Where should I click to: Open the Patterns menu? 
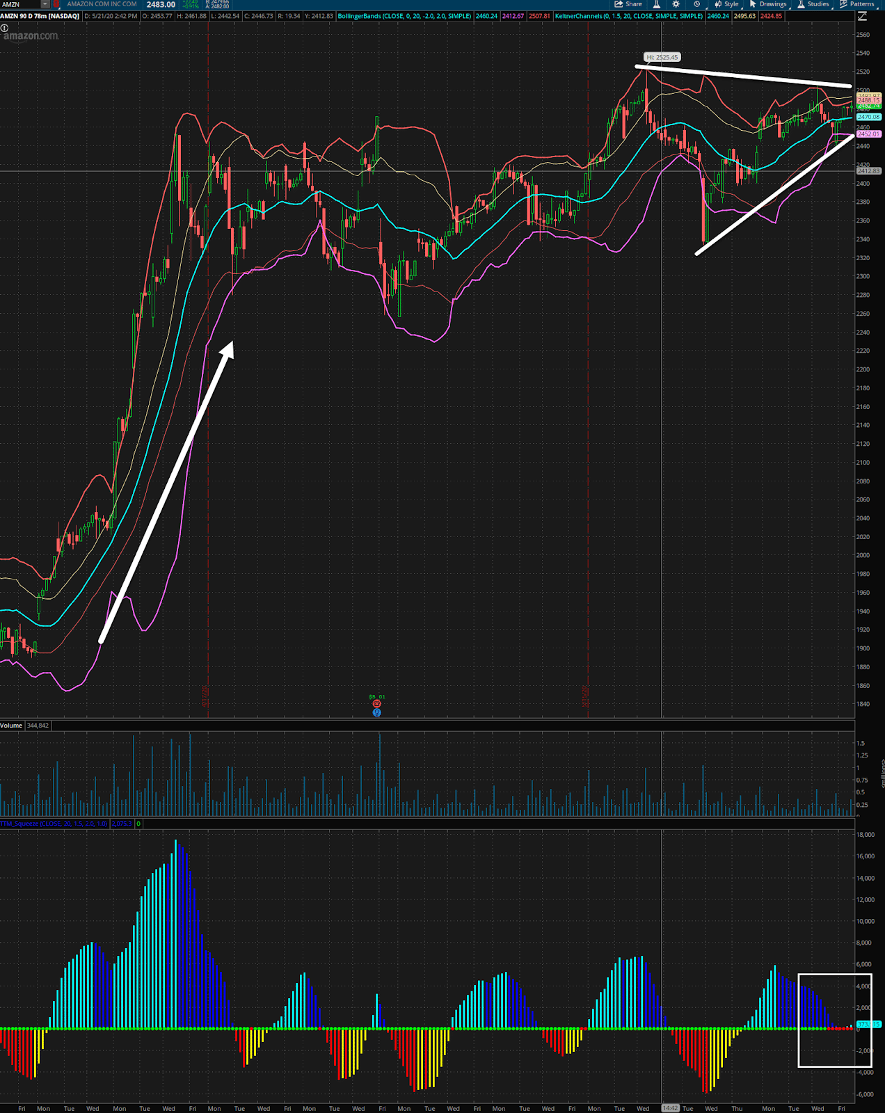coord(857,4)
